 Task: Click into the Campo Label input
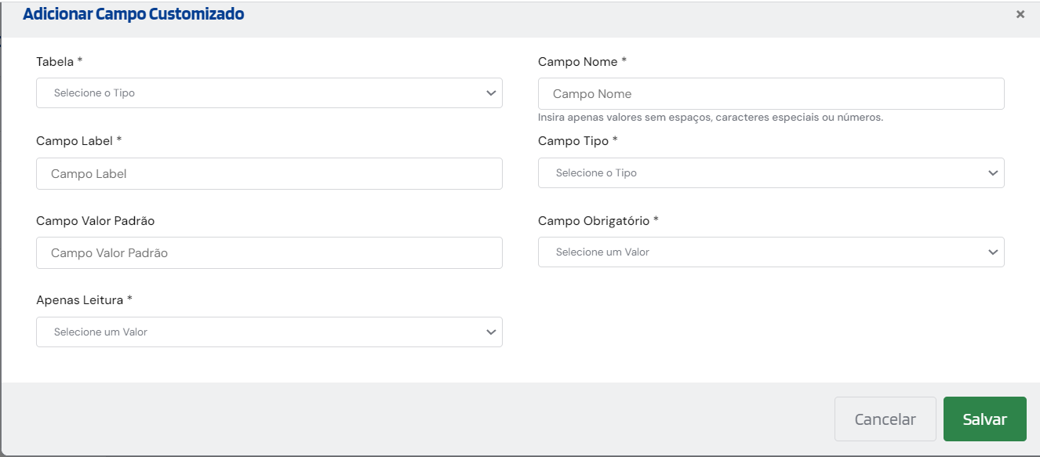(x=269, y=174)
